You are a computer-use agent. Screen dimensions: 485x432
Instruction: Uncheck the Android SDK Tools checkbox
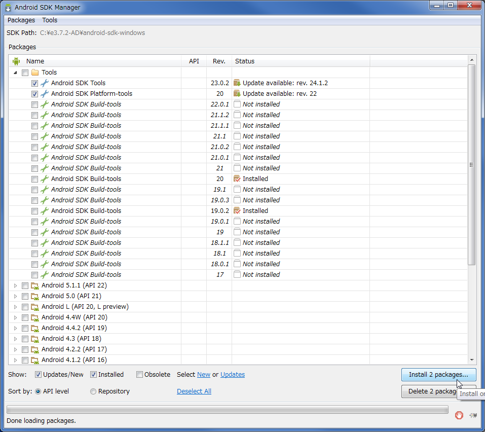(34, 83)
